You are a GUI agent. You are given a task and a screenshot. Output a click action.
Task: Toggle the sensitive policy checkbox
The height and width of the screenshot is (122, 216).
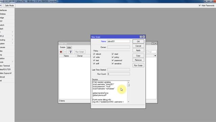click(112, 63)
